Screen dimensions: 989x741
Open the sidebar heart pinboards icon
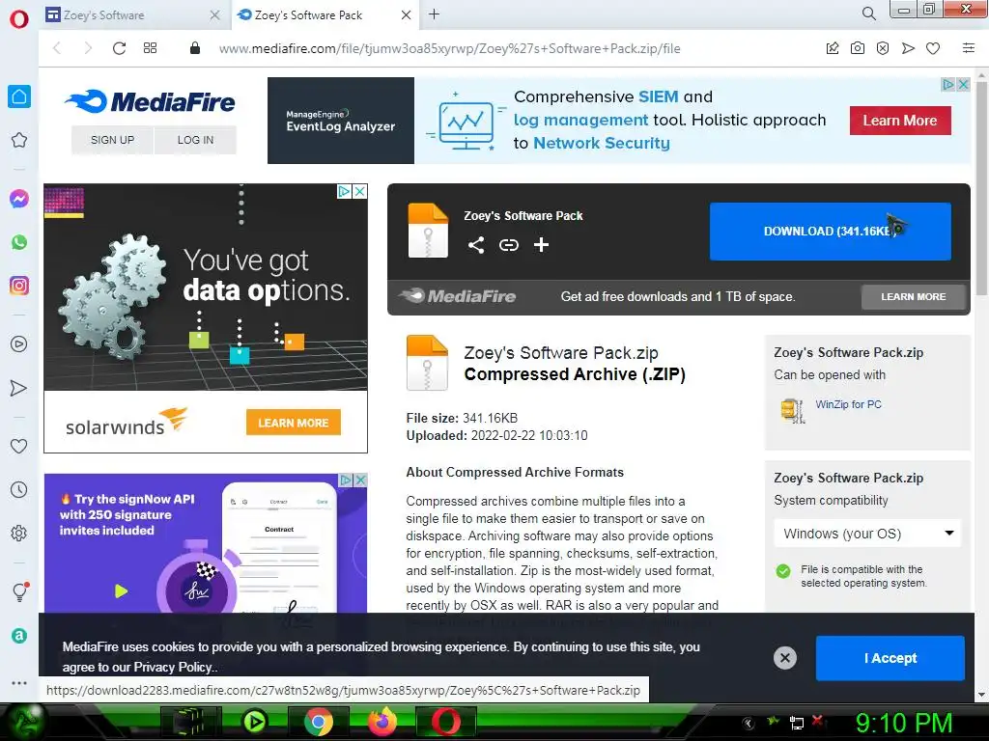tap(19, 446)
